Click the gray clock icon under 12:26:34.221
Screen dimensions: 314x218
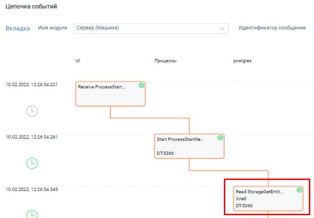tap(32, 111)
